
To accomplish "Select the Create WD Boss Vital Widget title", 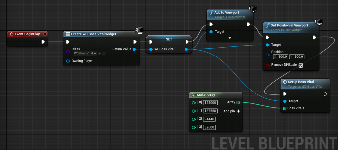I will click(x=93, y=34).
